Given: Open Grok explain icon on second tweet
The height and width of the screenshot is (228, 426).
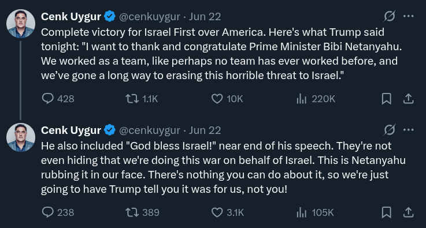Looking at the screenshot, I should pos(390,130).
